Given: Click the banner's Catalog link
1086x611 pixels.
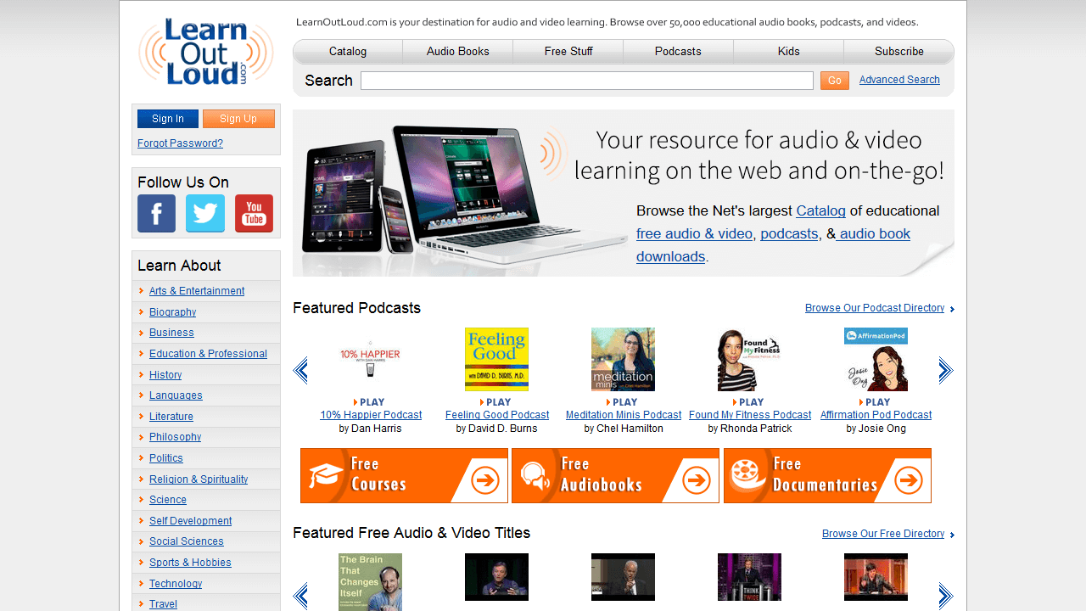Looking at the screenshot, I should pos(820,210).
